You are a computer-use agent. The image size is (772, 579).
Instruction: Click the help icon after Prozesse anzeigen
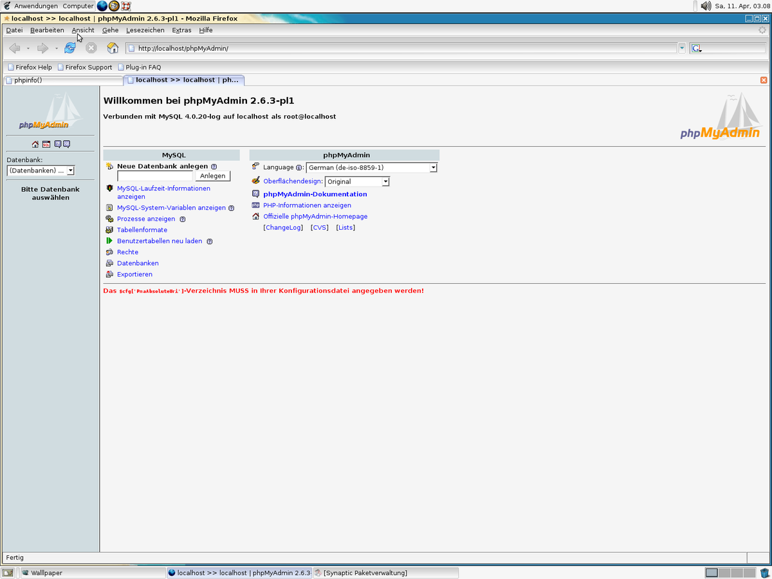point(182,219)
